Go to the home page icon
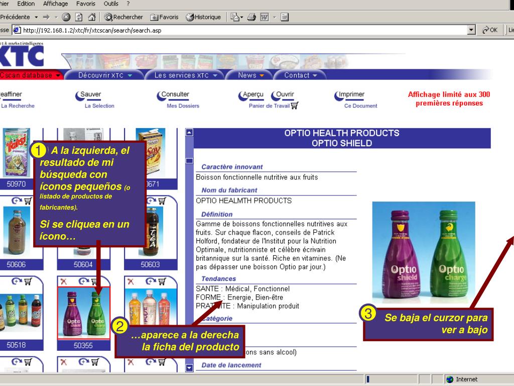Image resolution: width=514 pixels, height=386 pixels. [x=92, y=17]
